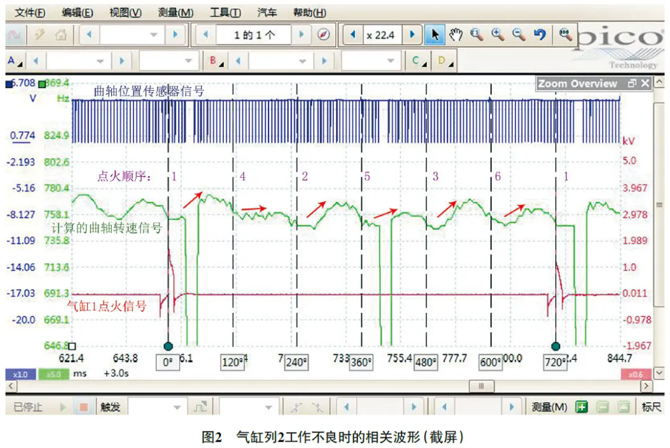The width and height of the screenshot is (670, 448).
Task: Click the green x5.0 axis zoom button
Action: click(x=53, y=374)
